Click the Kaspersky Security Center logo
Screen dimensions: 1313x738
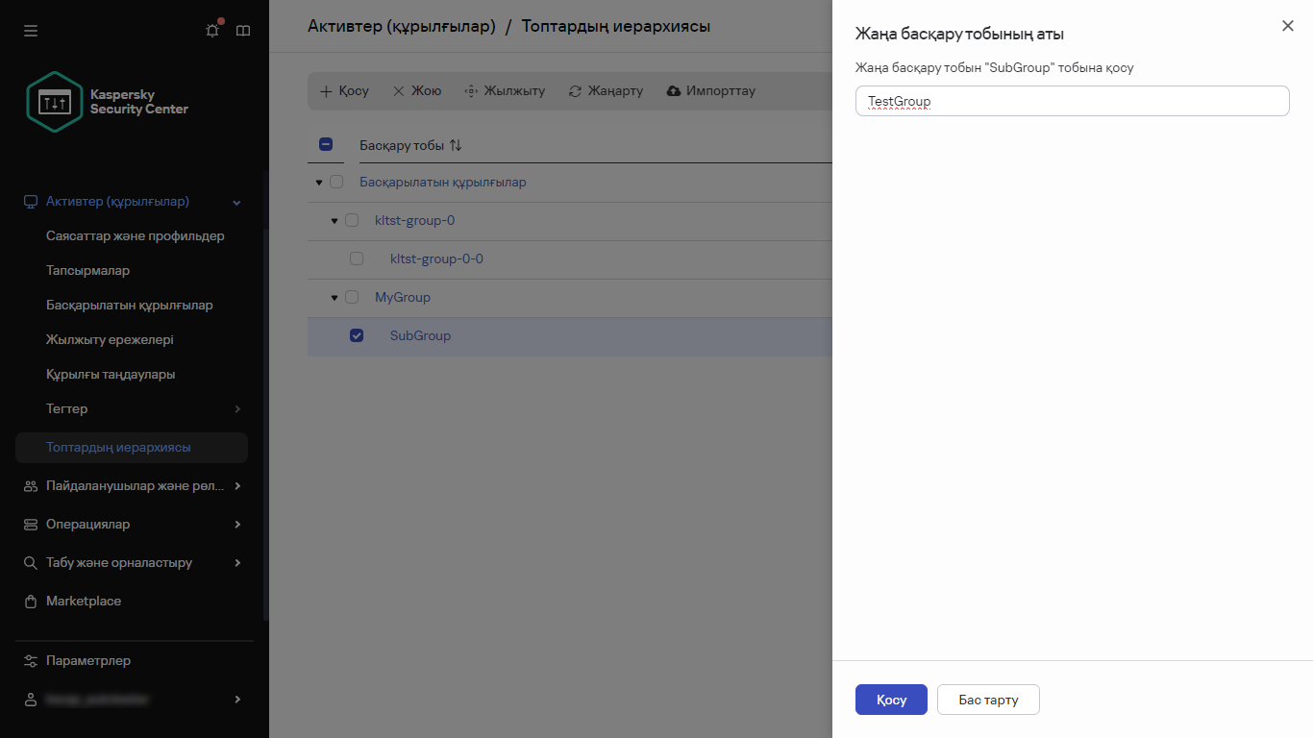(107, 102)
